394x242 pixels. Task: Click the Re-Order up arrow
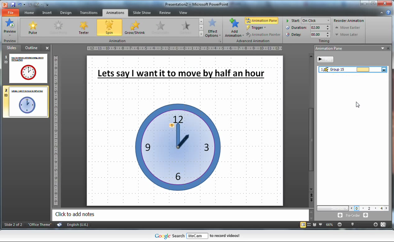point(340,215)
